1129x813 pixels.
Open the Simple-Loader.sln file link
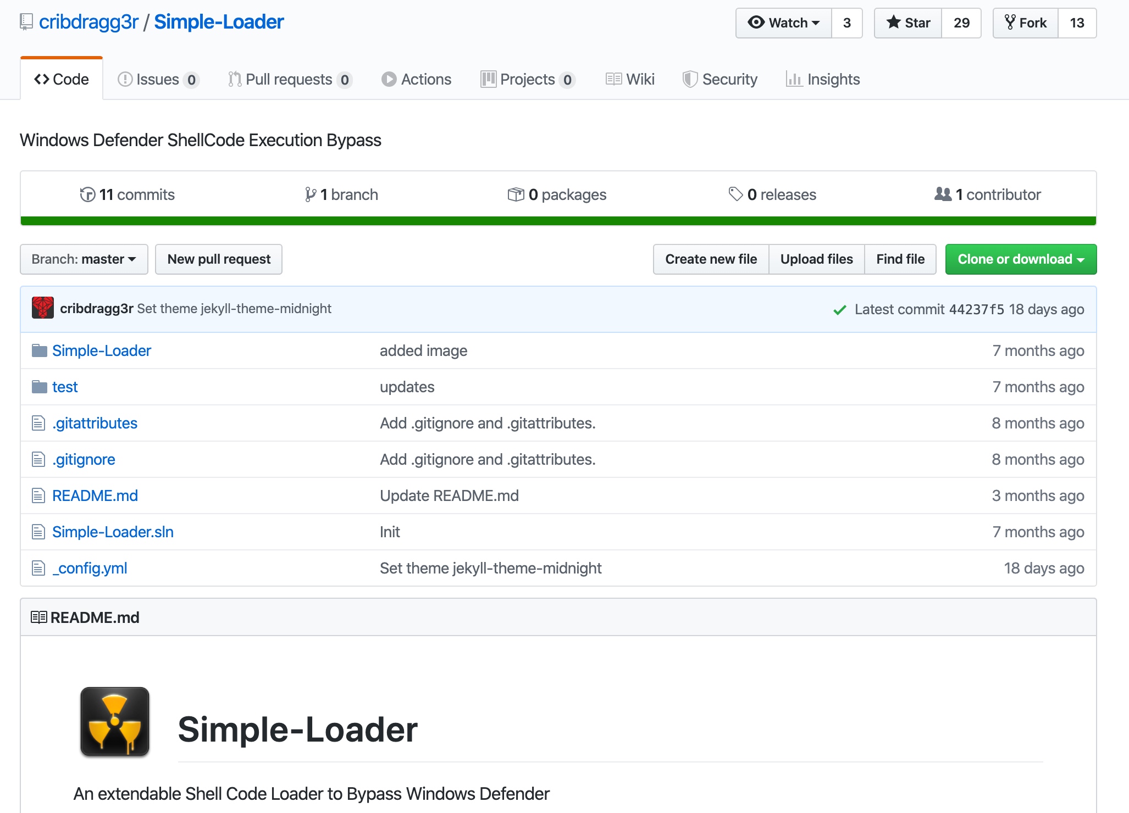coord(113,532)
